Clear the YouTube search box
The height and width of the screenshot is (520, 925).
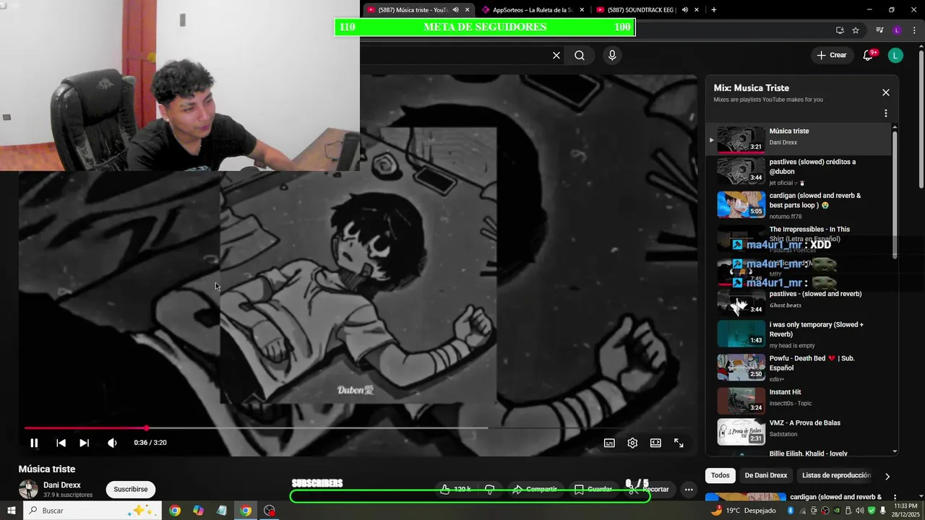pos(556,56)
